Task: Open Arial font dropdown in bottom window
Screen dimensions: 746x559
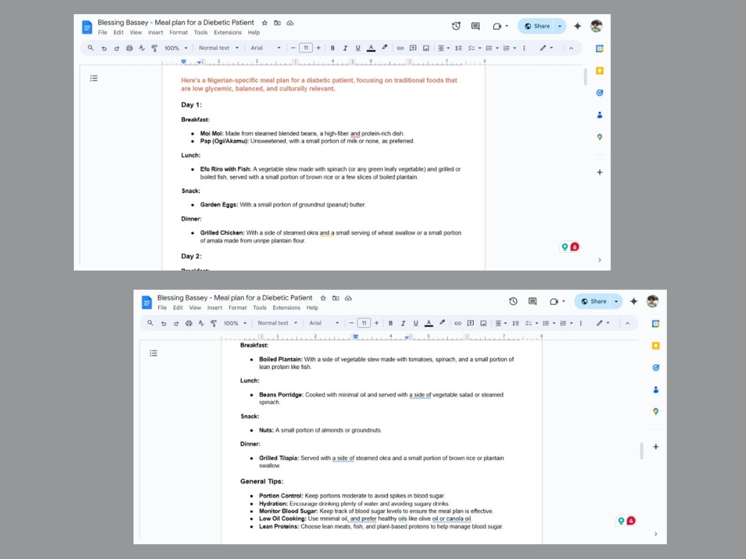Action: (x=324, y=323)
